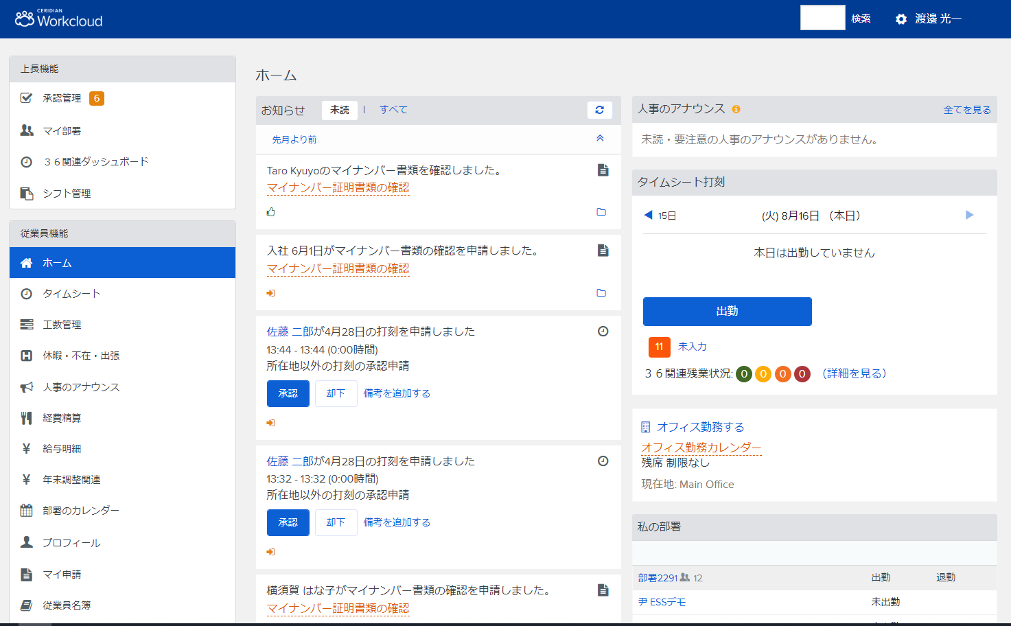Click the search input field in the header

pyautogui.click(x=822, y=17)
